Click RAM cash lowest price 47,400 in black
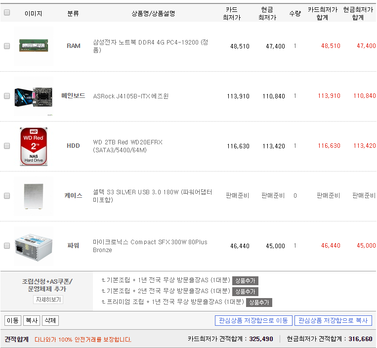Image resolution: width=377 pixels, height=348 pixels. coord(275,46)
